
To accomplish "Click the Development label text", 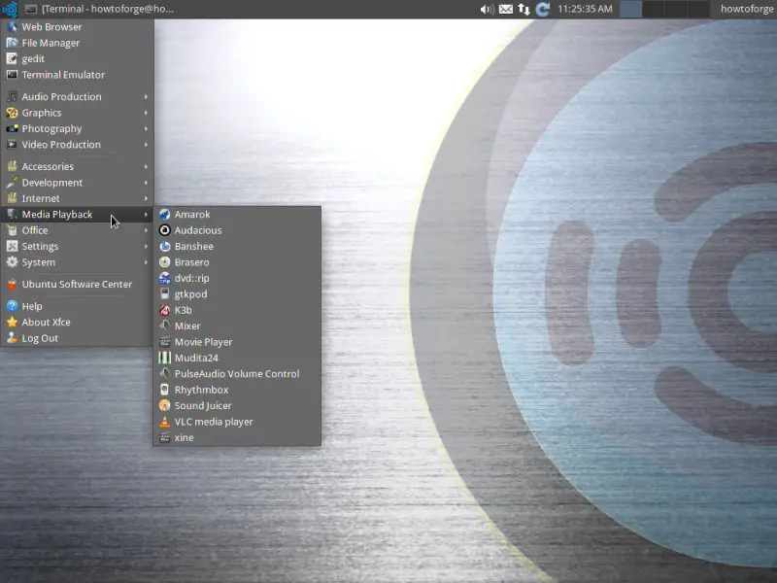I will click(52, 183).
